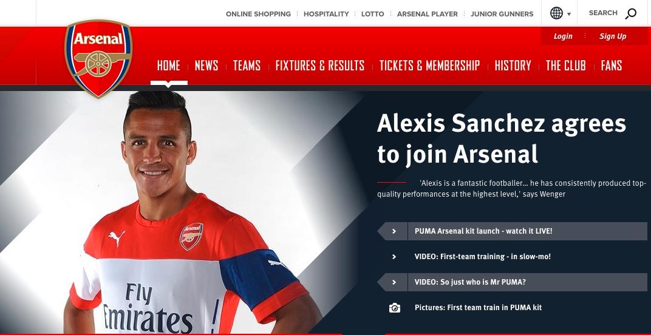Click the Arsenal crest logo
Image resolution: width=651 pixels, height=335 pixels.
pos(98,58)
